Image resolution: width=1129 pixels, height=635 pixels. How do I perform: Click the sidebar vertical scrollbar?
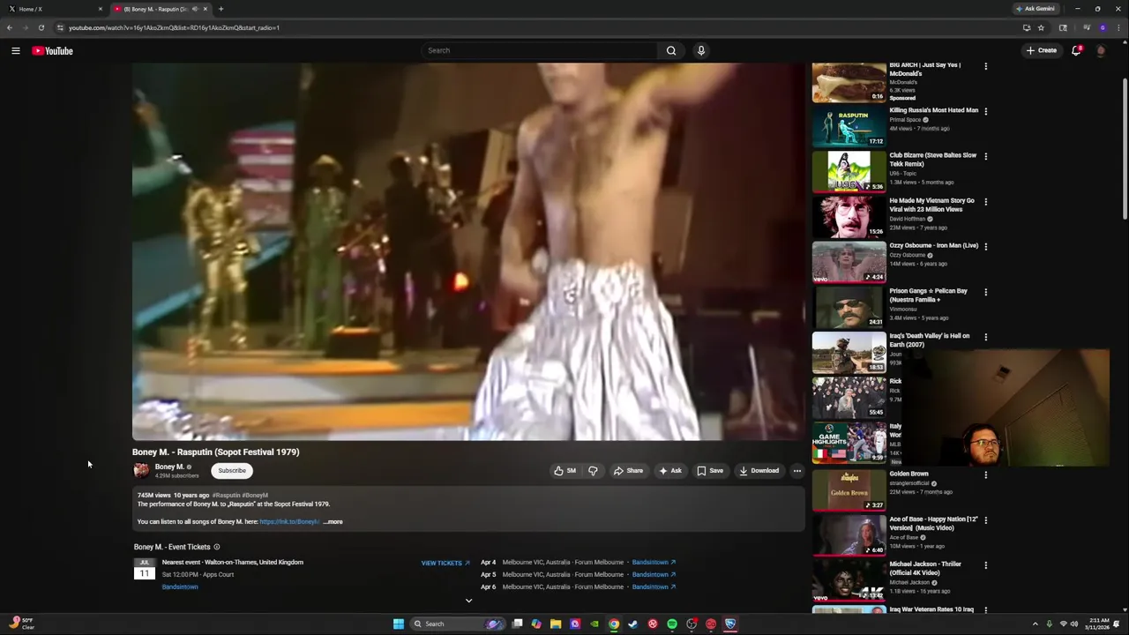coord(1125,150)
